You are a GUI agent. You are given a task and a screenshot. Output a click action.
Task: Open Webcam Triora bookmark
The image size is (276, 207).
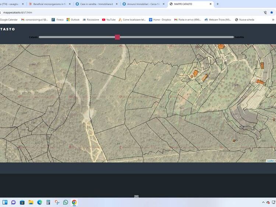(217, 19)
